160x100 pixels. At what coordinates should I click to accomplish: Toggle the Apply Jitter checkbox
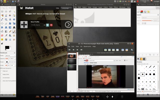tap(2, 74)
